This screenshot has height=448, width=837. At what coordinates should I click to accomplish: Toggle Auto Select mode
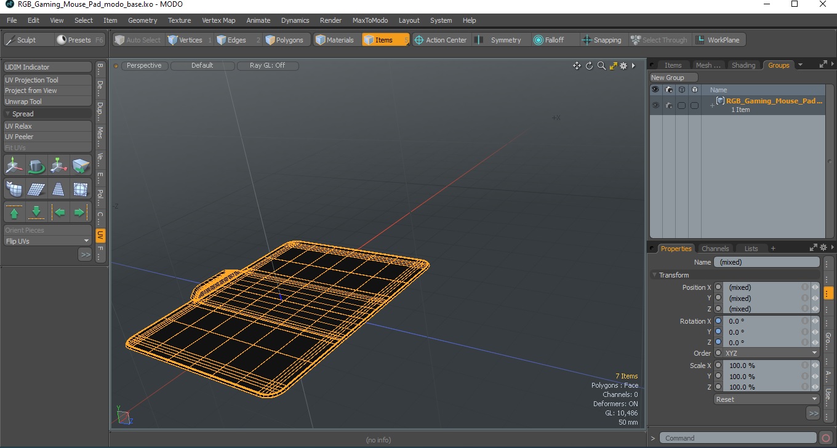point(137,40)
